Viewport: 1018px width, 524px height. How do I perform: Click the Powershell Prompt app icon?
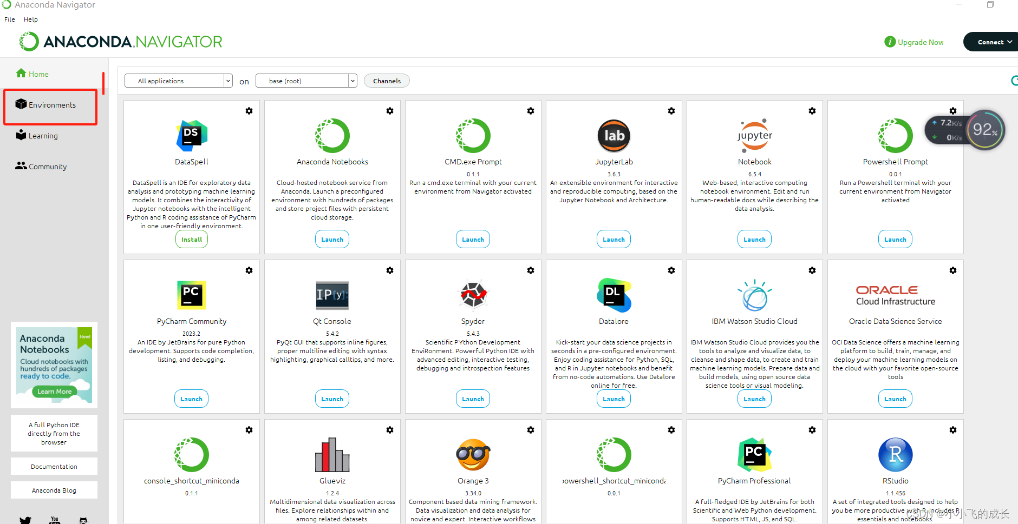[895, 135]
